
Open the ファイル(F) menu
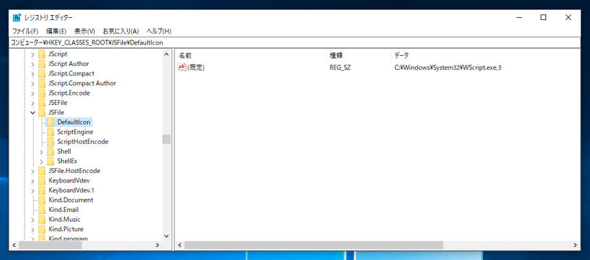click(x=25, y=32)
